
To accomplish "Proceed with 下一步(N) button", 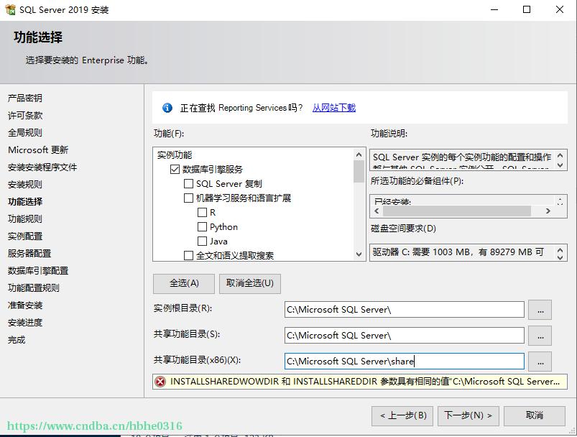I will pyautogui.click(x=468, y=416).
